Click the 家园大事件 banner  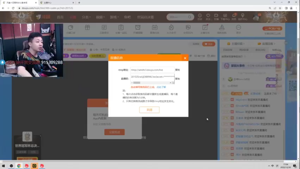tap(251, 66)
